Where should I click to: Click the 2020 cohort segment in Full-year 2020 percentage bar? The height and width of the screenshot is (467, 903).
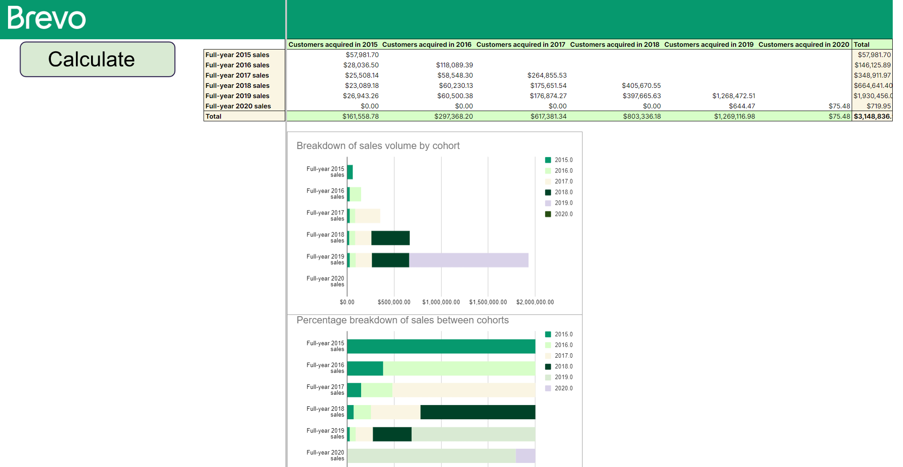click(525, 456)
